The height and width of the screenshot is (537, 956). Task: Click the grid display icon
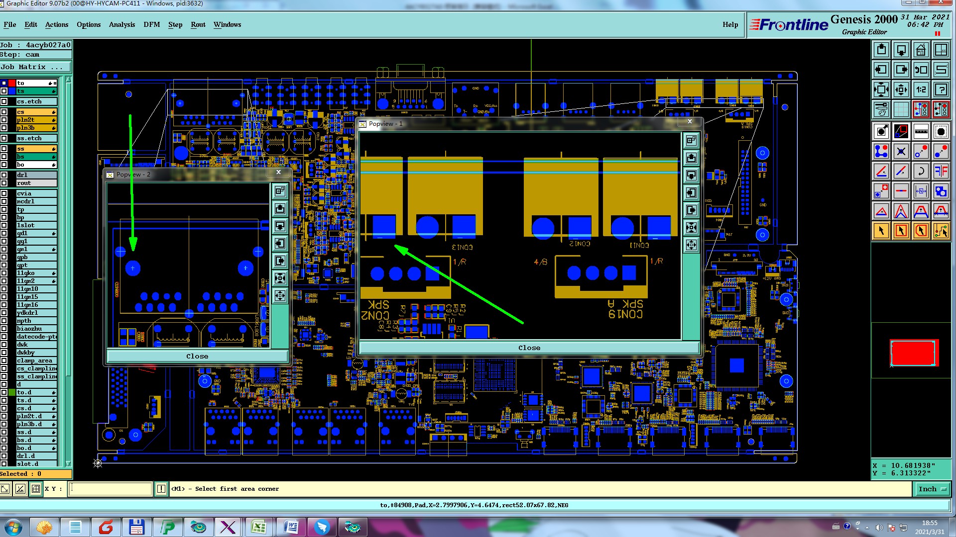901,109
